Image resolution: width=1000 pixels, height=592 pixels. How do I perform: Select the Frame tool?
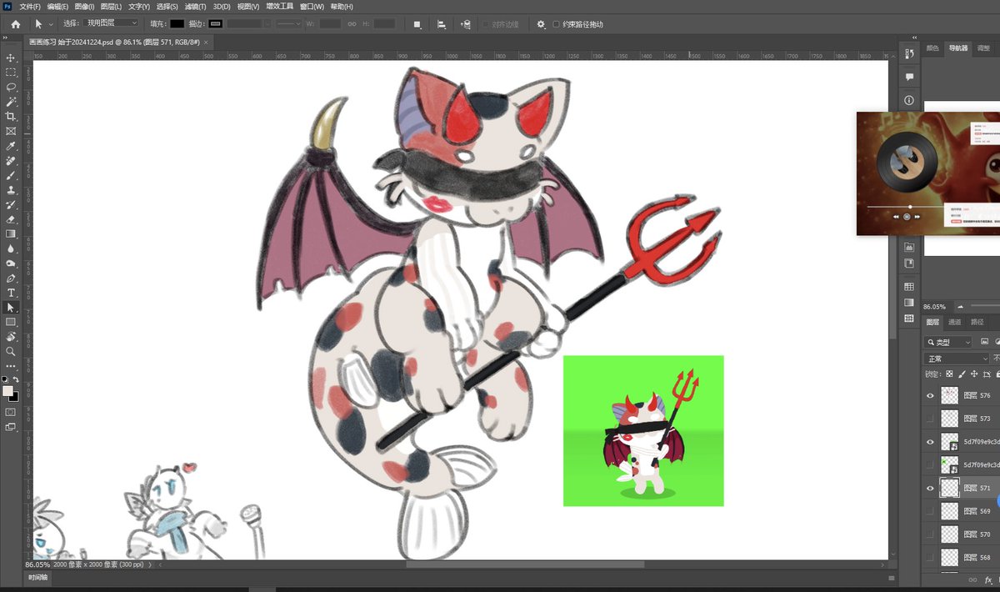click(11, 131)
